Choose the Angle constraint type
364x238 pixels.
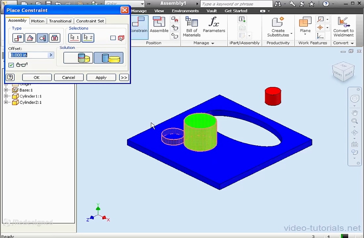[30, 38]
